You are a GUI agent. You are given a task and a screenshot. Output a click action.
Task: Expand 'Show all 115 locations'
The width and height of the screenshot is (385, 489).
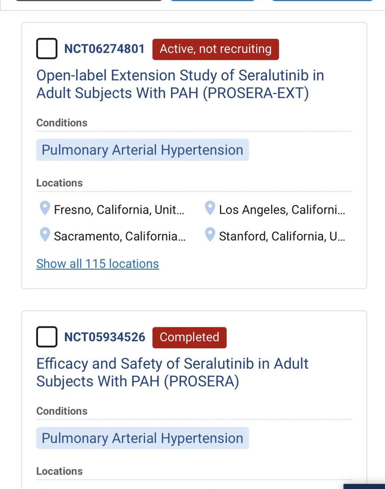click(x=98, y=264)
